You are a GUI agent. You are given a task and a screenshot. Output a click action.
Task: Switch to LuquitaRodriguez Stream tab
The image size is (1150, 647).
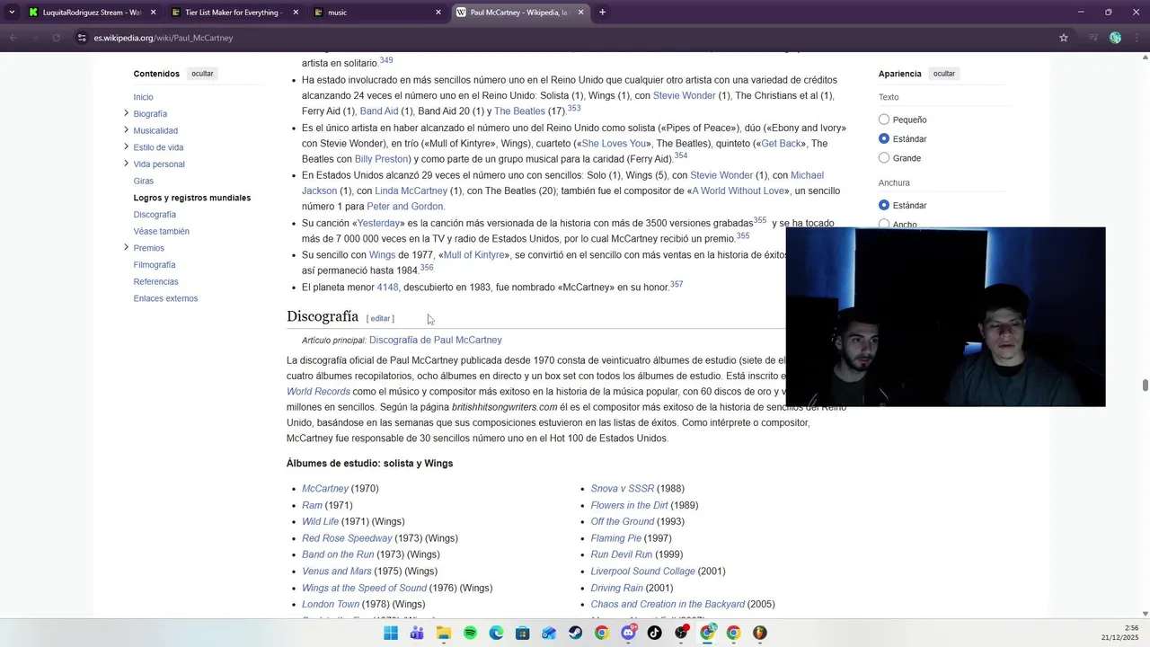(92, 13)
